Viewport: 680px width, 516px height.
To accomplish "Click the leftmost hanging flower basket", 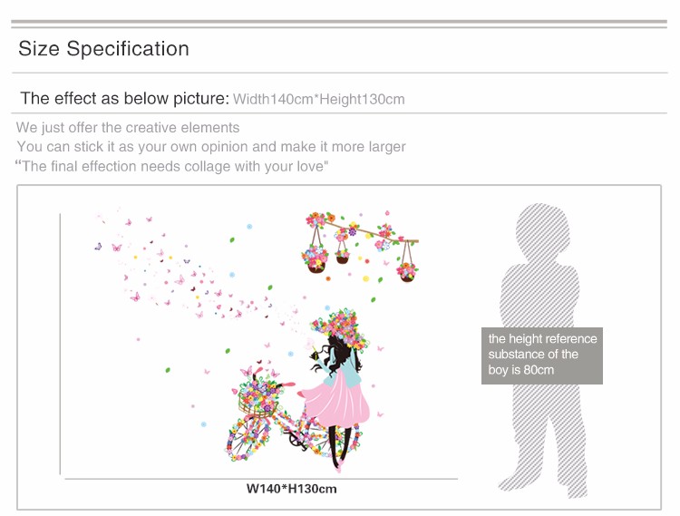I will (316, 255).
